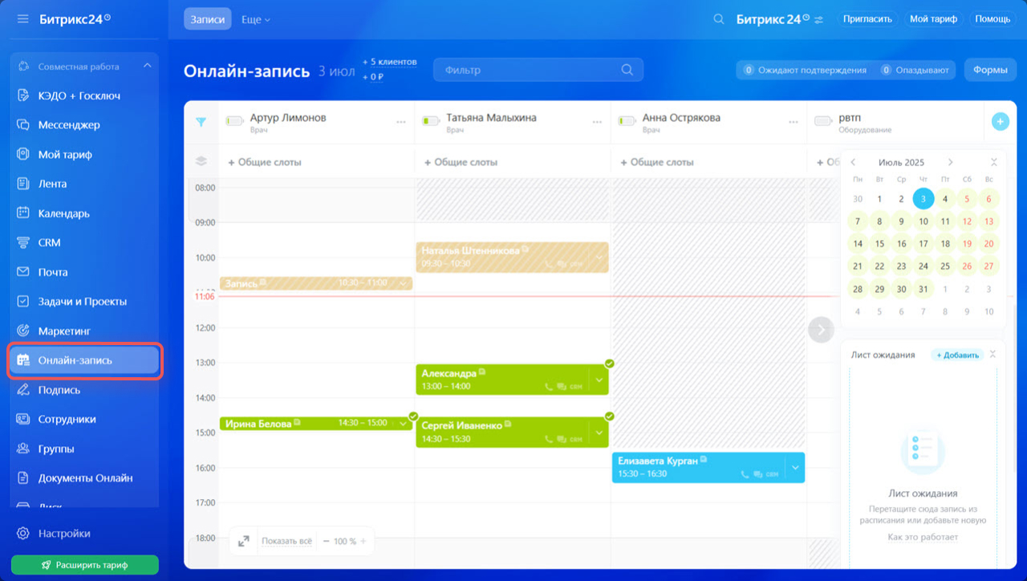Click the chat icon on Елизавета Курган booking
The width and height of the screenshot is (1027, 581).
(758, 474)
